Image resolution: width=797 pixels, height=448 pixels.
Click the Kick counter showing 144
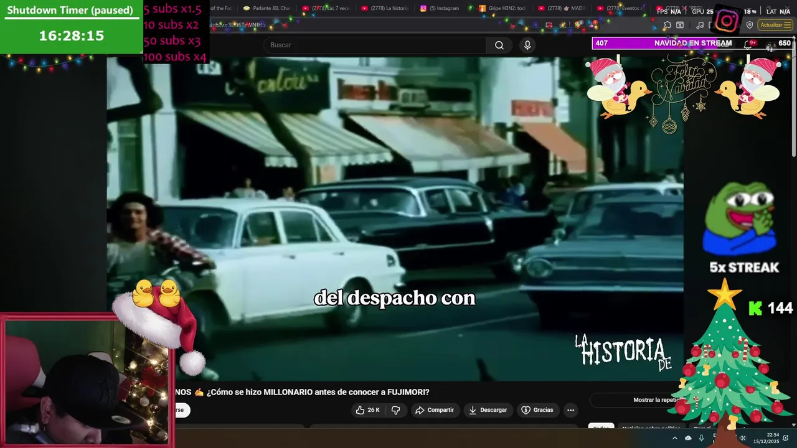click(x=771, y=308)
